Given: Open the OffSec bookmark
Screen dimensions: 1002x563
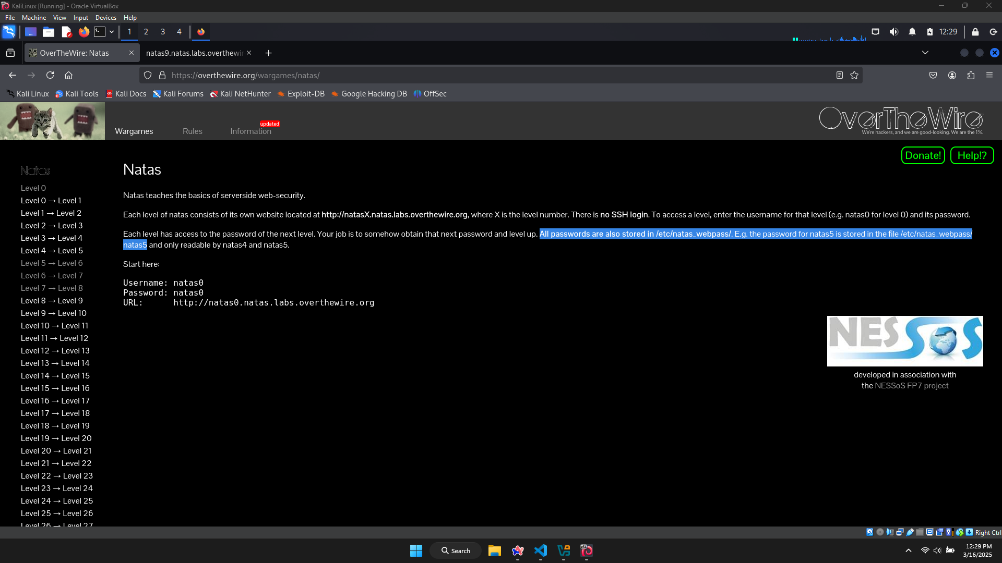Looking at the screenshot, I should [430, 94].
